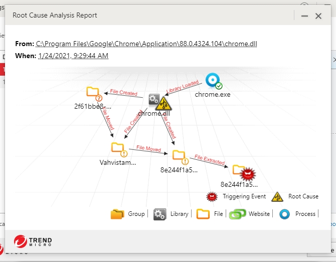Click the 2f61bbe8 file node icon

pos(94,94)
